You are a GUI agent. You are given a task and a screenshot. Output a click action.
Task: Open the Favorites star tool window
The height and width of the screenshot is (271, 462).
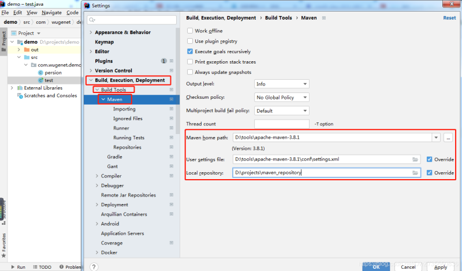point(3,246)
